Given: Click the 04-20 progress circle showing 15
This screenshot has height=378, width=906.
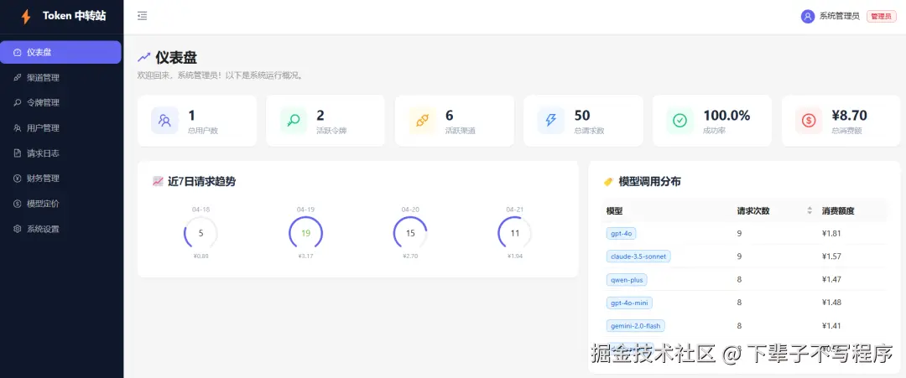Looking at the screenshot, I should [410, 234].
